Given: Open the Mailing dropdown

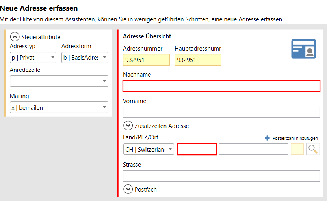Looking at the screenshot, I should coord(59,107).
